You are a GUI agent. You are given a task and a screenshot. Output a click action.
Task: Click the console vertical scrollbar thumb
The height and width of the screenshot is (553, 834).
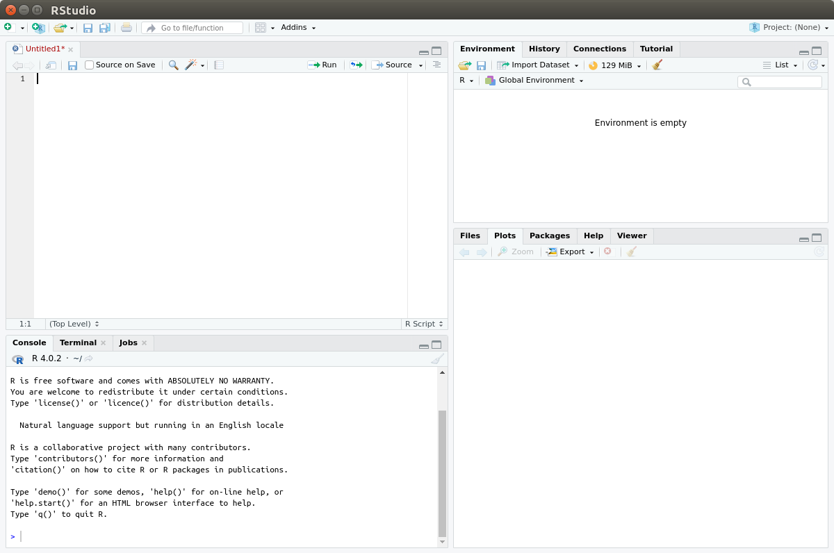point(442,474)
